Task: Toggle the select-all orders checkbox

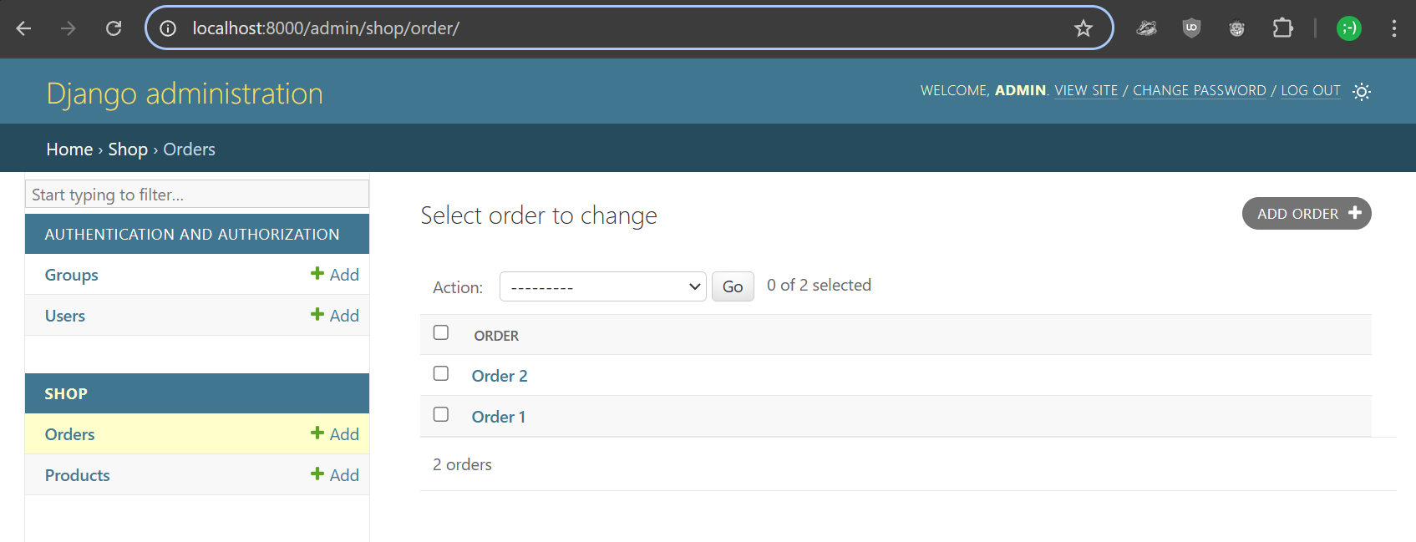Action: 441,332
